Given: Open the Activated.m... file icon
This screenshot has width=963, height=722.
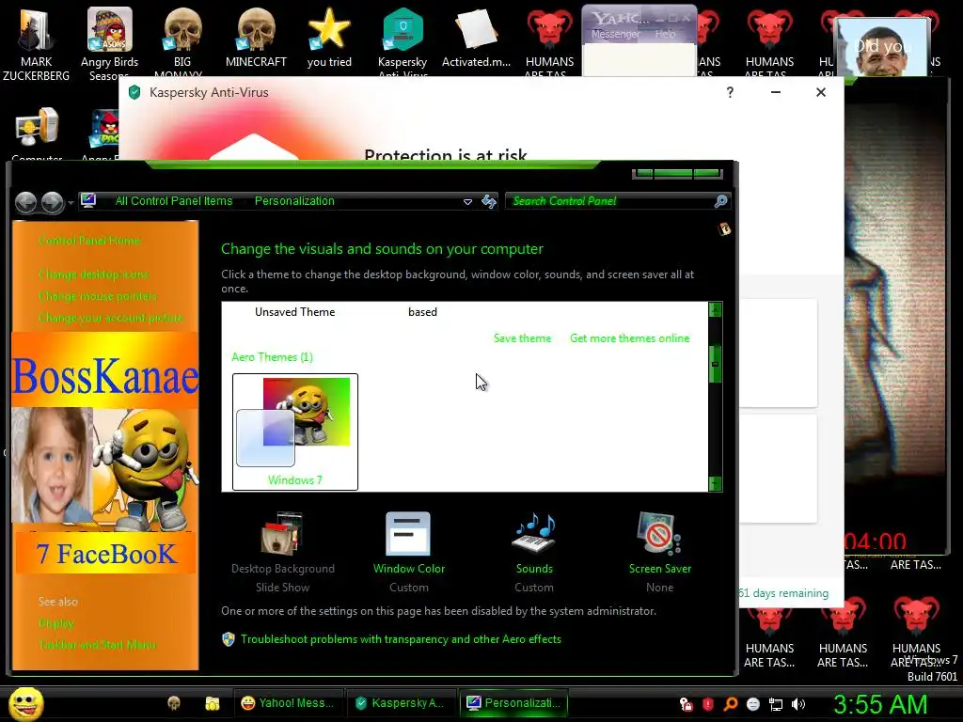Looking at the screenshot, I should point(476,38).
